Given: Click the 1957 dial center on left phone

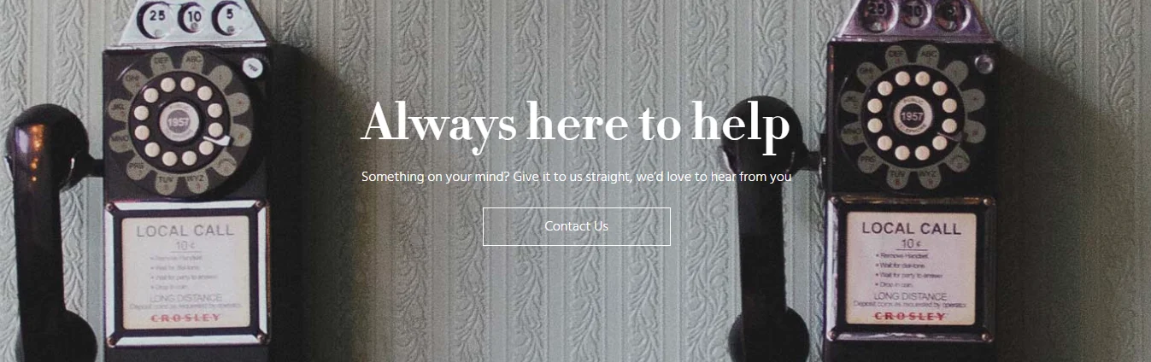Looking at the screenshot, I should 179,121.
